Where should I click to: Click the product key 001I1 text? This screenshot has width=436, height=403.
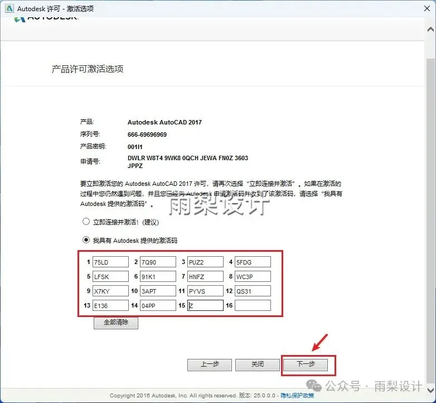click(x=135, y=147)
